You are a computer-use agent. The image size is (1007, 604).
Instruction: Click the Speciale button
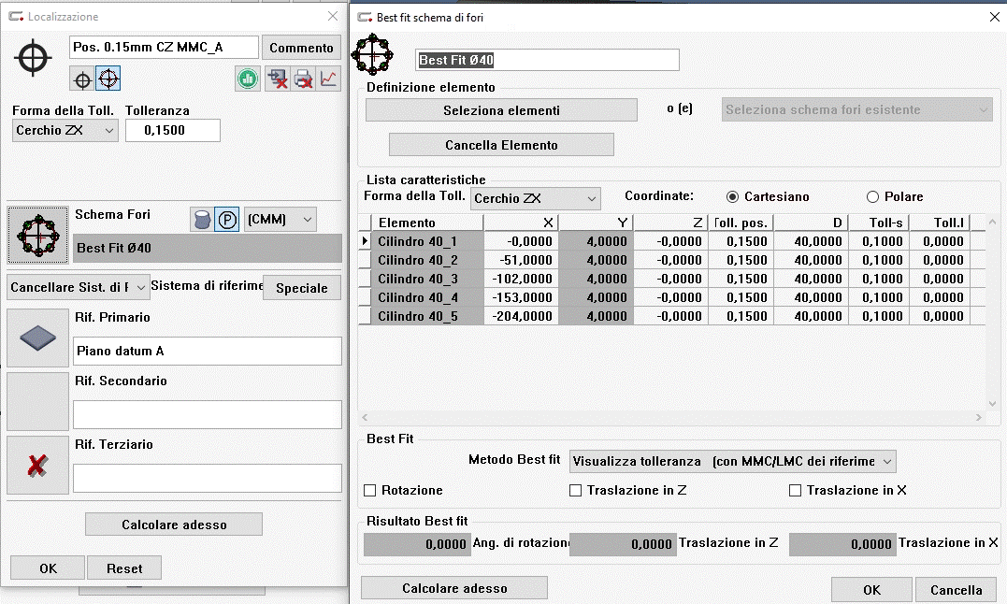point(302,288)
